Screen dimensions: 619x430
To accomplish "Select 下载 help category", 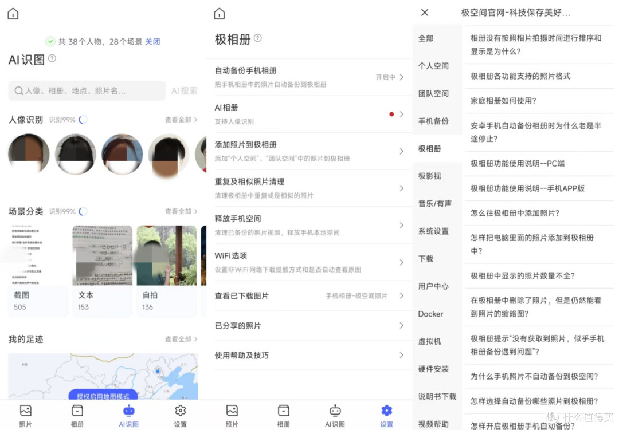I will pos(426,259).
